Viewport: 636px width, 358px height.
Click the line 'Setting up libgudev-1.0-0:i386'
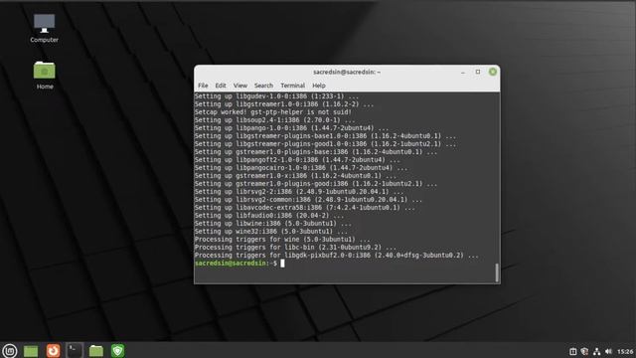click(x=276, y=96)
